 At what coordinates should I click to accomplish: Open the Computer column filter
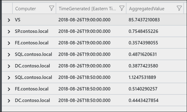click(51, 9)
